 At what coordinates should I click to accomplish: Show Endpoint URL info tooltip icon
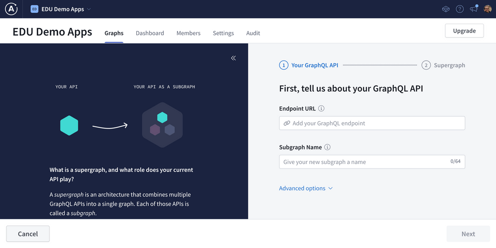321,109
